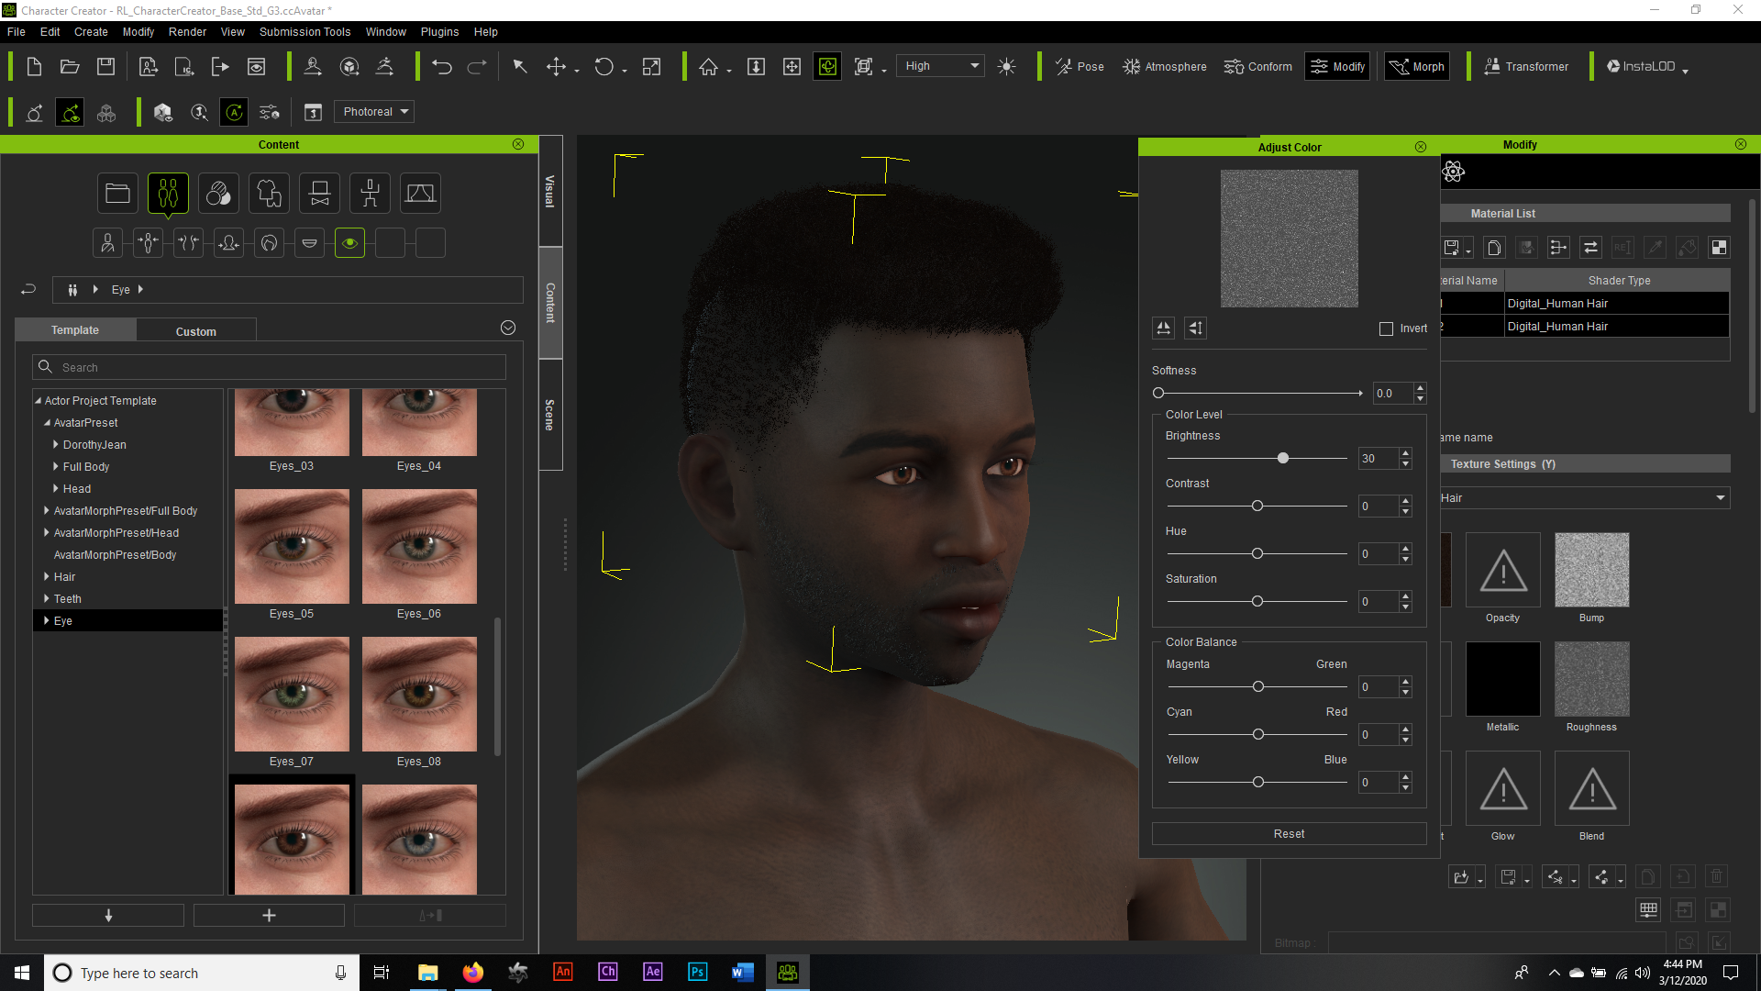Click the Reset button in Adjust Color

pos(1289,834)
